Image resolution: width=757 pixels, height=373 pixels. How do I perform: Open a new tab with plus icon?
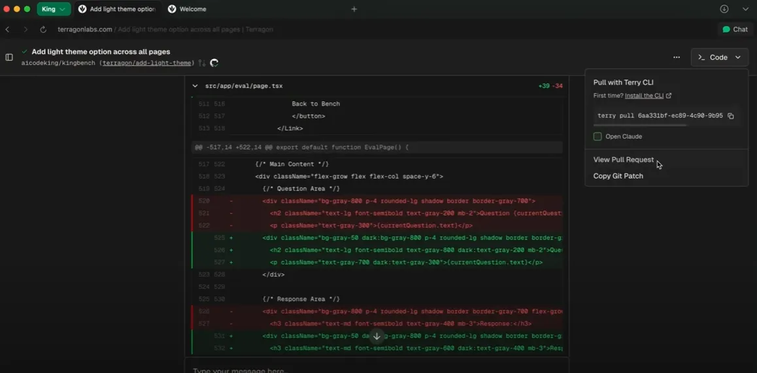pos(354,9)
